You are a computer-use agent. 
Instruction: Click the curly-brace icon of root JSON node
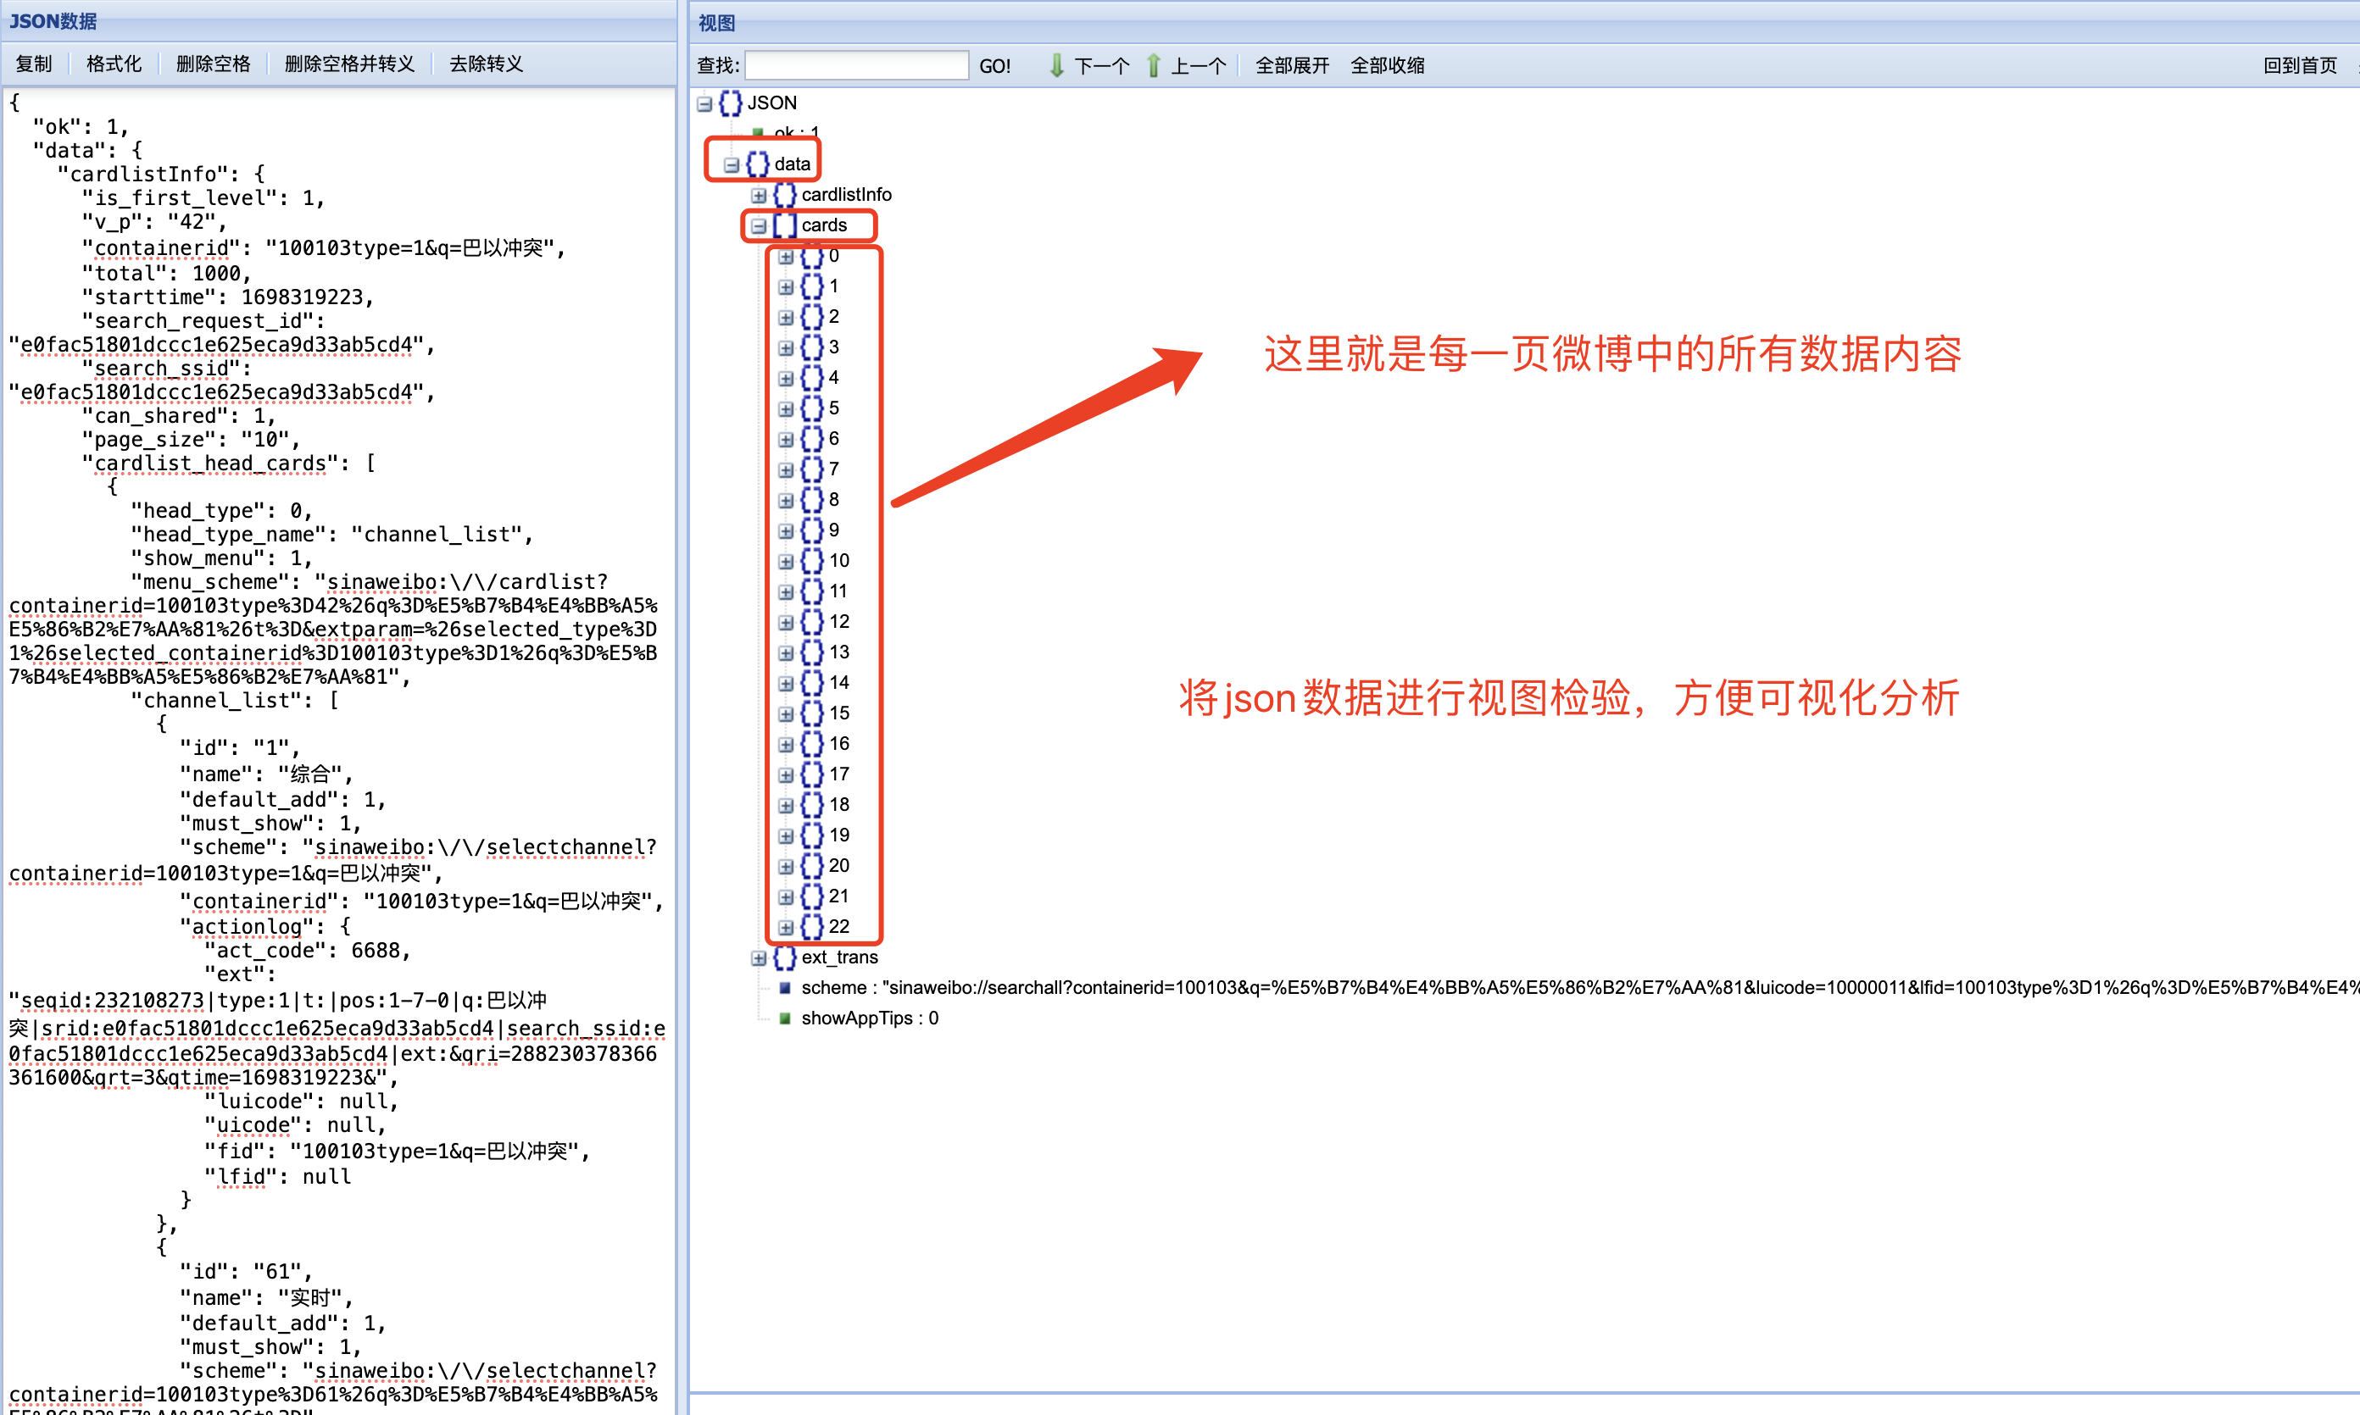pos(731,103)
